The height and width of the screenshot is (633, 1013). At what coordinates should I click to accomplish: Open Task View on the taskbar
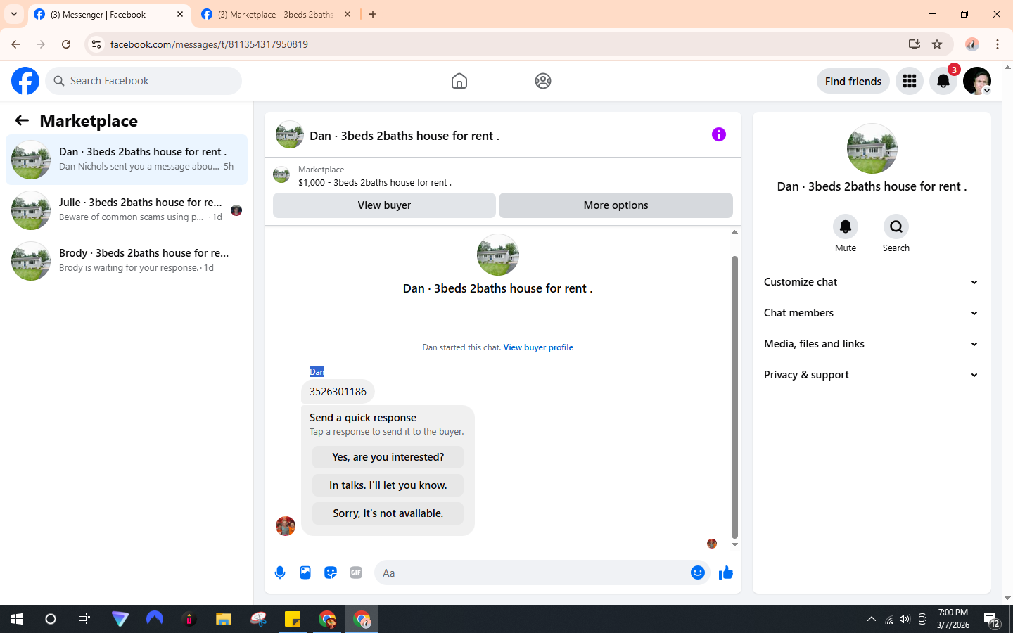click(84, 619)
